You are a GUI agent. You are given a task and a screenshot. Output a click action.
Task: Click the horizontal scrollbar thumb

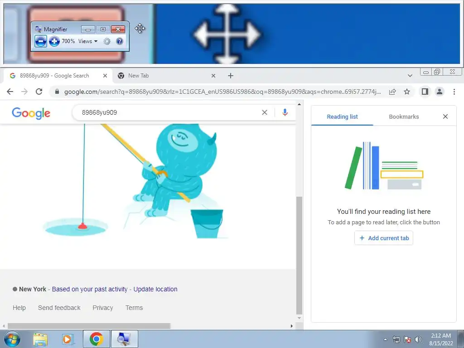tap(89, 326)
